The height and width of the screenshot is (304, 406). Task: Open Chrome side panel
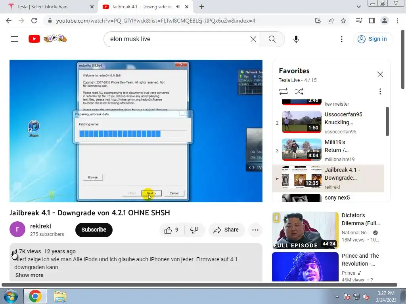coord(372,21)
